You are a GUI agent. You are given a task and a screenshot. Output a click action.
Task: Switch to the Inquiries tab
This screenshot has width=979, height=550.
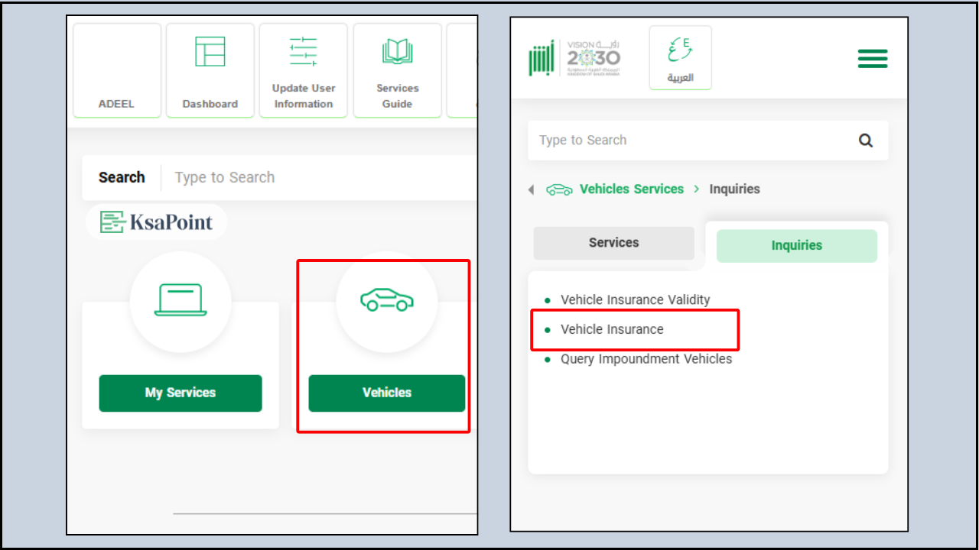(797, 246)
